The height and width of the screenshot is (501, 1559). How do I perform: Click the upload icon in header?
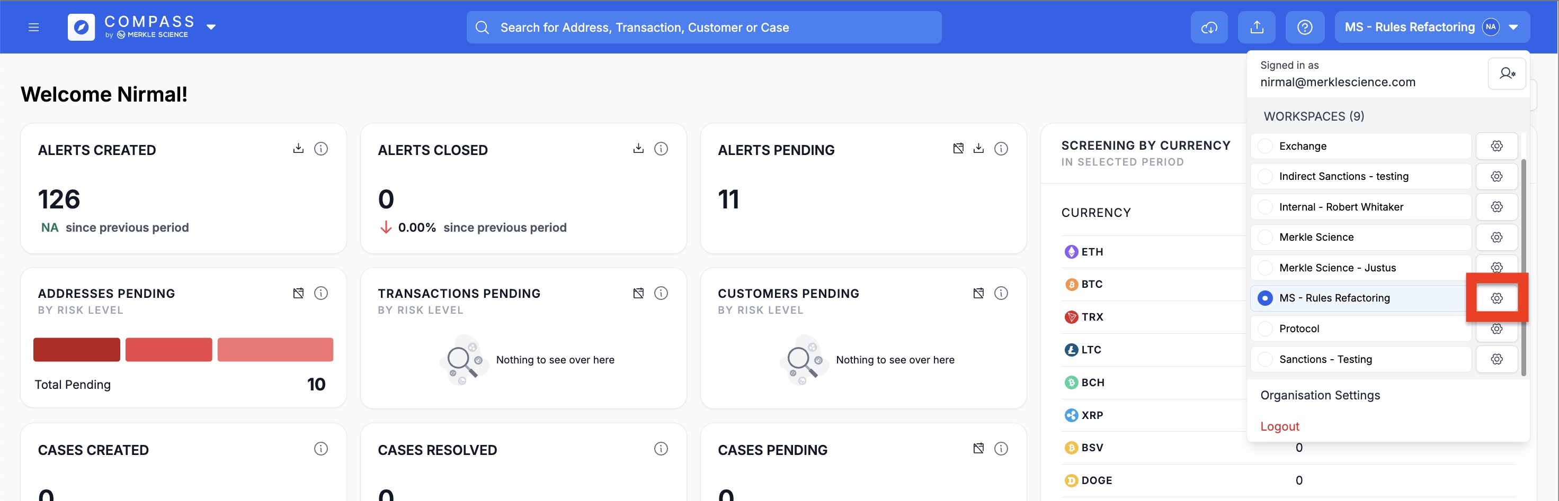[x=1257, y=27]
